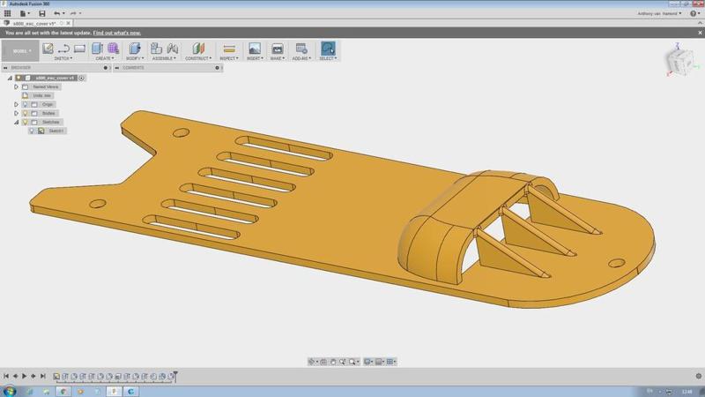Toggle visibility bulb of Bodies folder
Viewport: 705px width, 397px height.
tap(25, 113)
